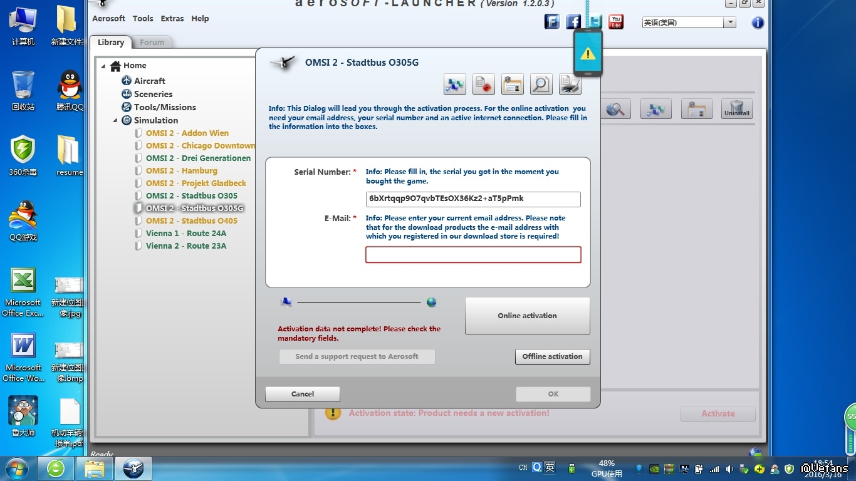Click the phone warning notification icon
This screenshot has height=481, width=856.
point(588,53)
